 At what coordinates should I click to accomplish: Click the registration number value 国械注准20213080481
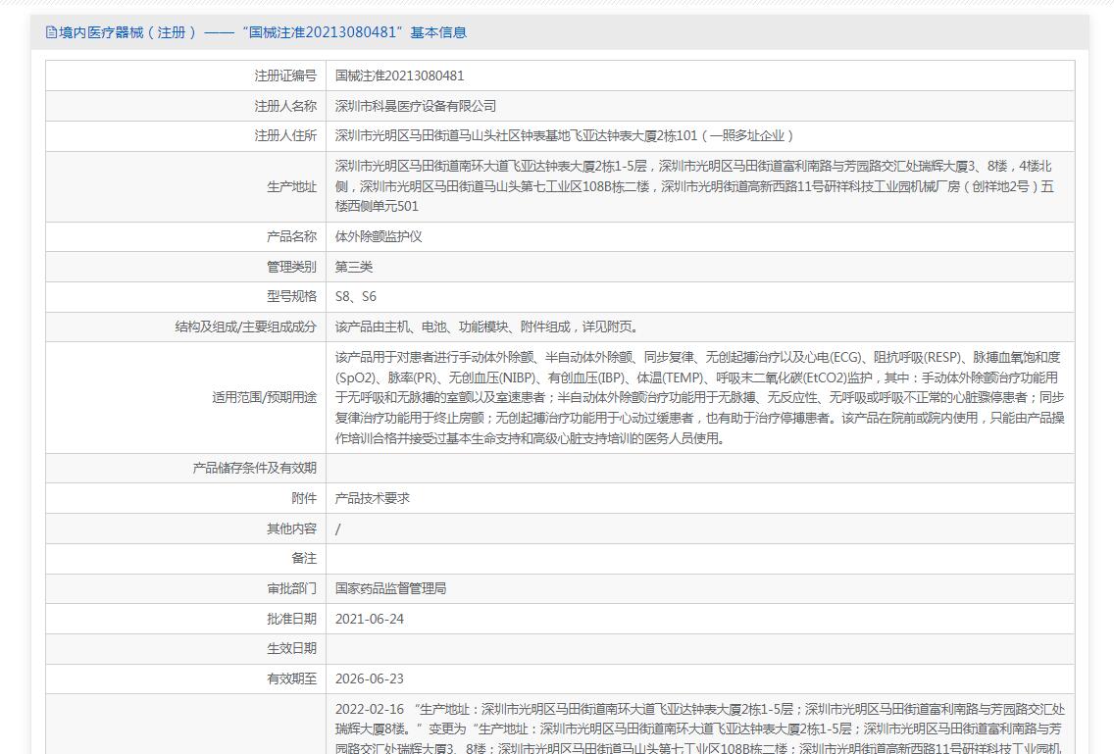pos(399,75)
